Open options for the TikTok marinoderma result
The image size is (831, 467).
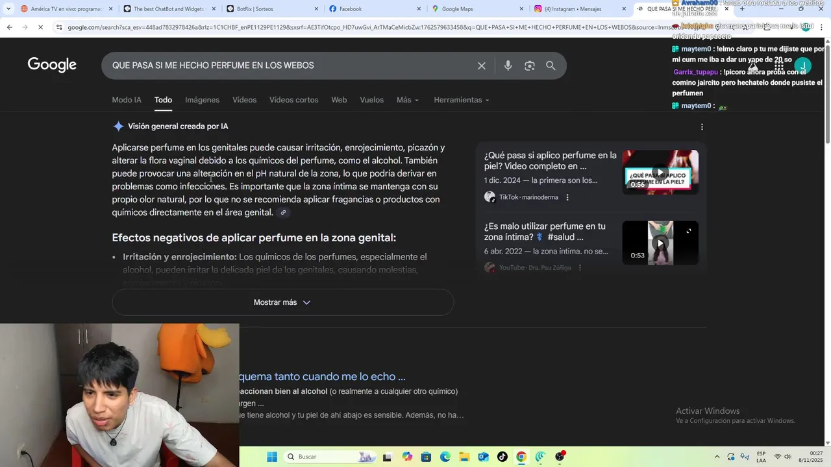[567, 197]
